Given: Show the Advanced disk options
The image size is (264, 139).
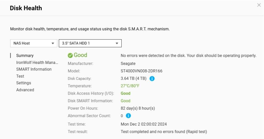Looking at the screenshot, I should pos(25,90).
